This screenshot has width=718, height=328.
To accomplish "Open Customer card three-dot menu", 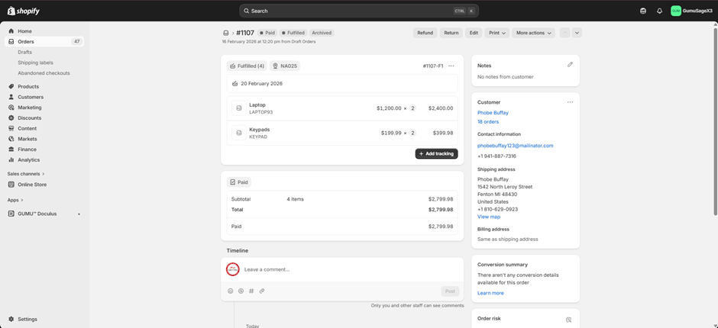I will click(570, 102).
